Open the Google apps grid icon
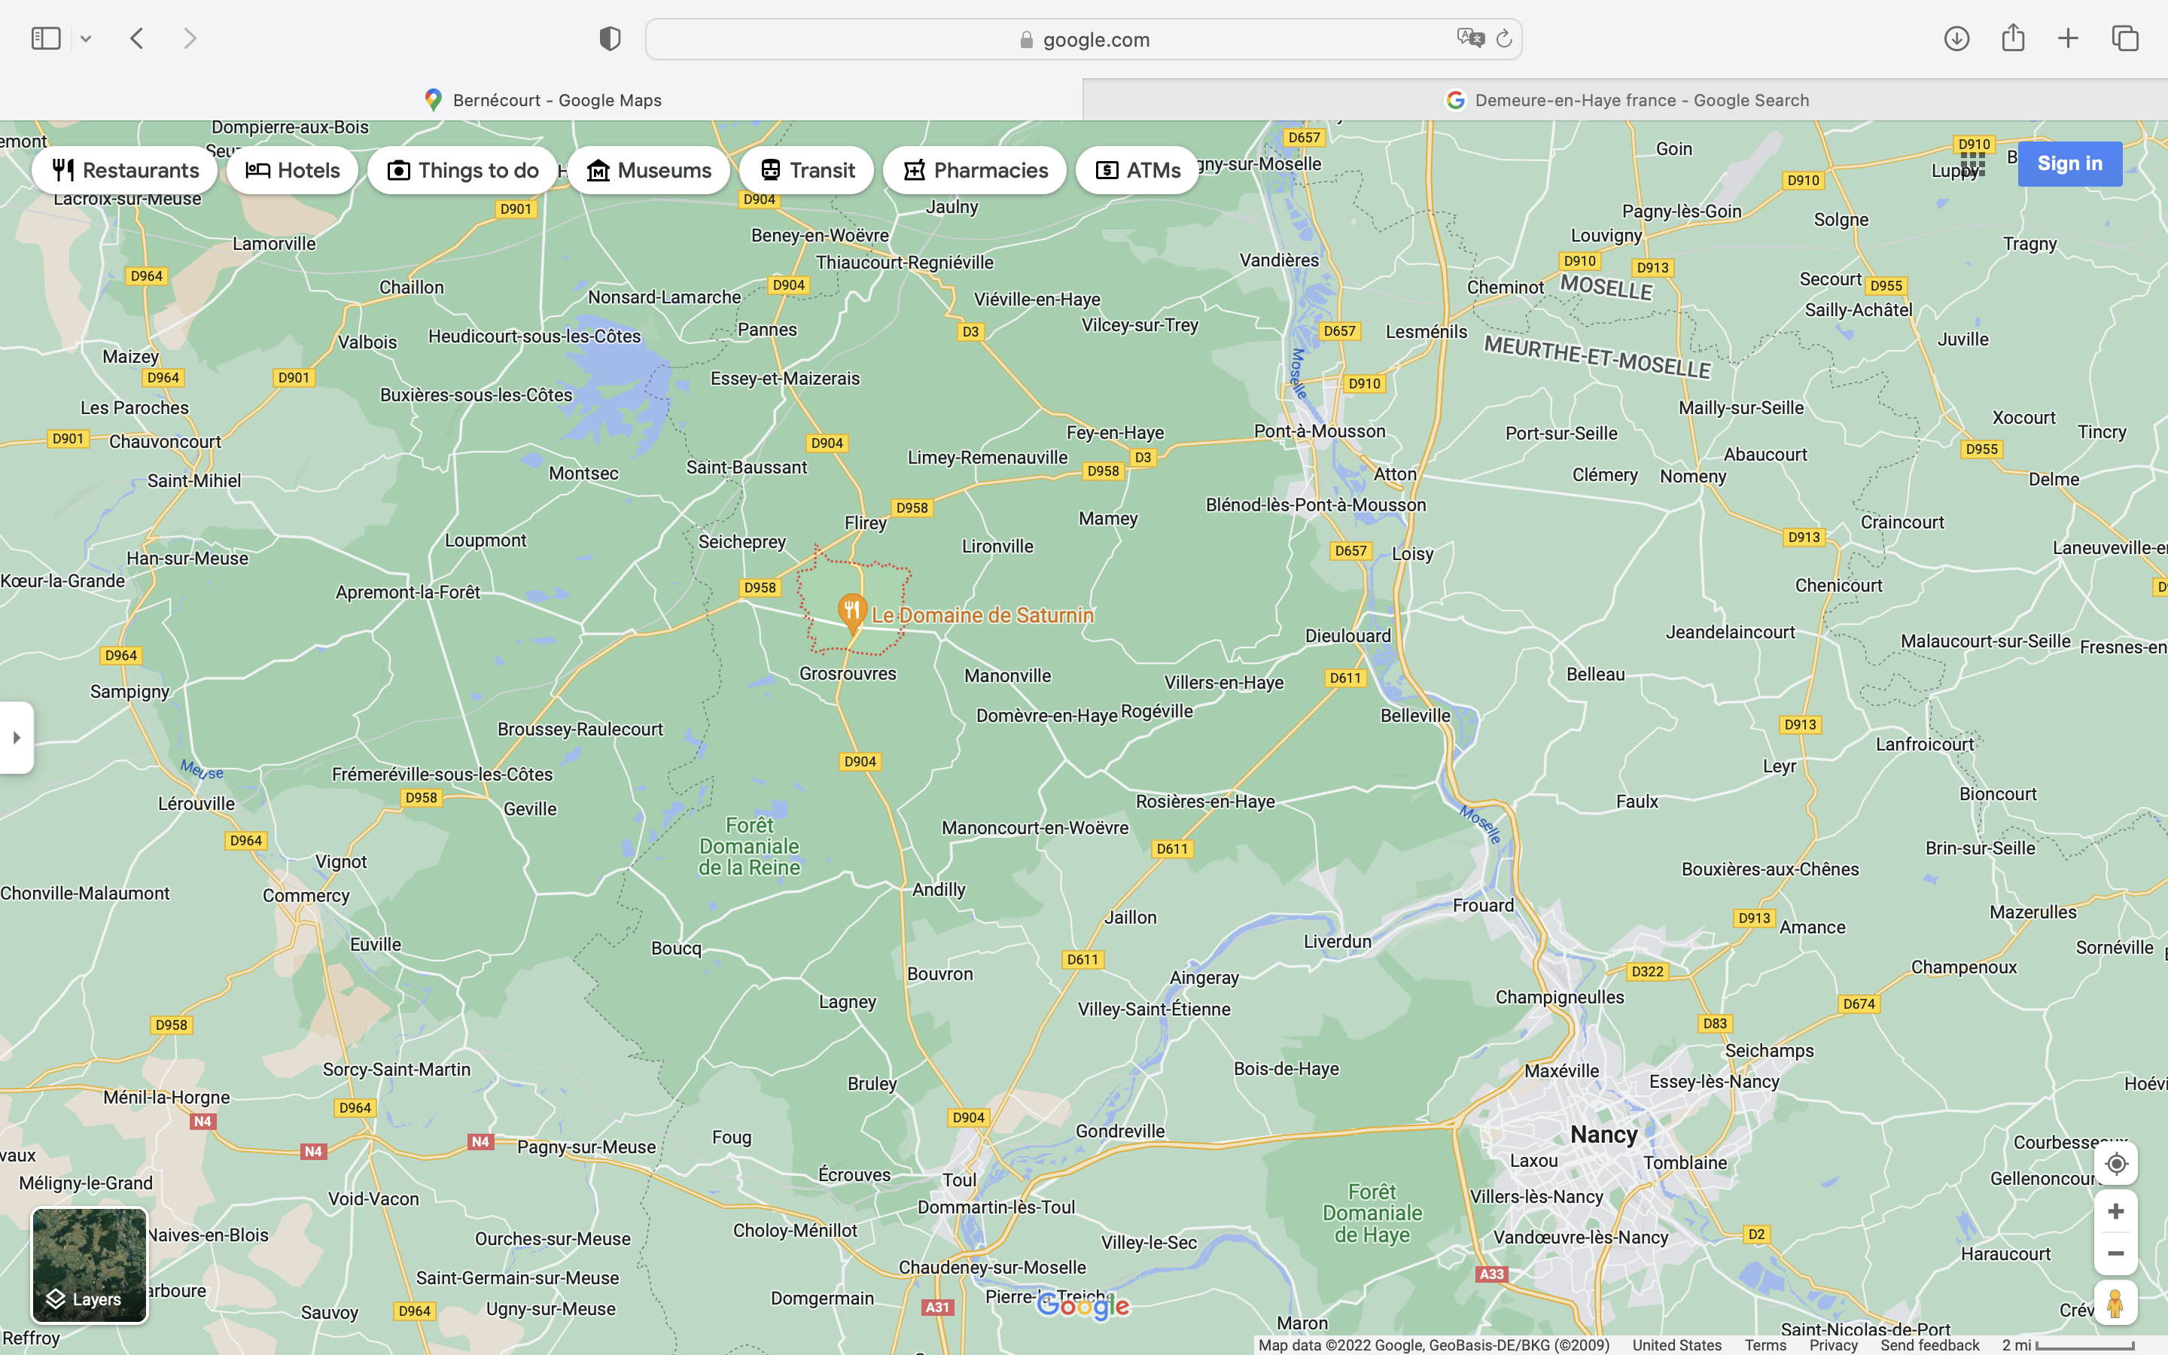Viewport: 2168px width, 1355px height. point(1973,164)
